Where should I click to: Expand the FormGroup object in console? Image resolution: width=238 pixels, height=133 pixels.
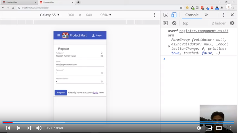(x=169, y=46)
